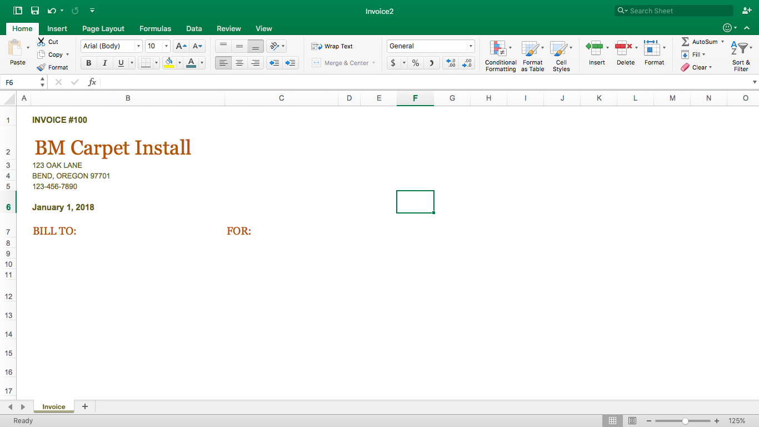Add new sheet with plus button

pos(85,406)
